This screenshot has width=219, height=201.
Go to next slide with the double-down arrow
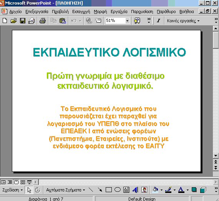tap(216, 167)
